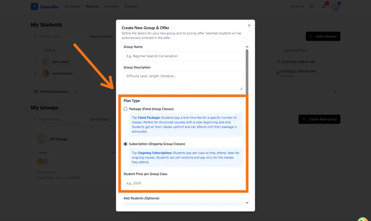Image resolution: width=371 pixels, height=221 pixels.
Task: Click the A1 Group member avatars
Action: [42, 161]
